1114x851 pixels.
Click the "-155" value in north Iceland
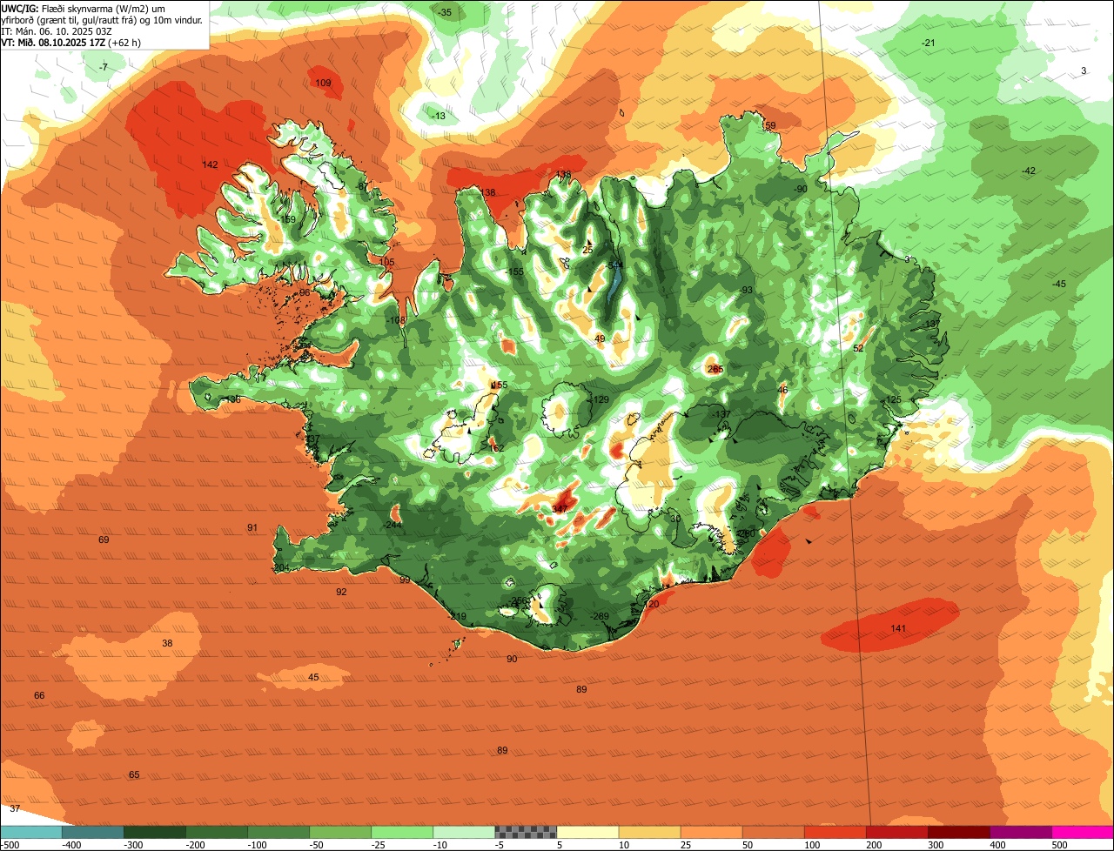514,271
